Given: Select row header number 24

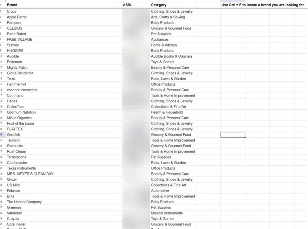Looking at the screenshot, I should click(x=2, y=135).
